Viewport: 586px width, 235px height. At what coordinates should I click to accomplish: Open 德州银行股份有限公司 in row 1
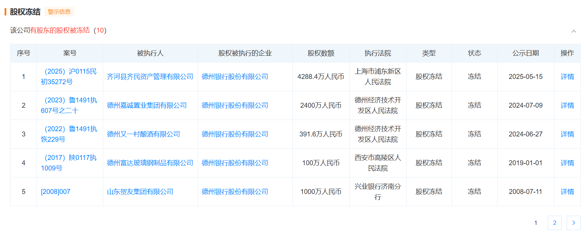pyautogui.click(x=235, y=76)
